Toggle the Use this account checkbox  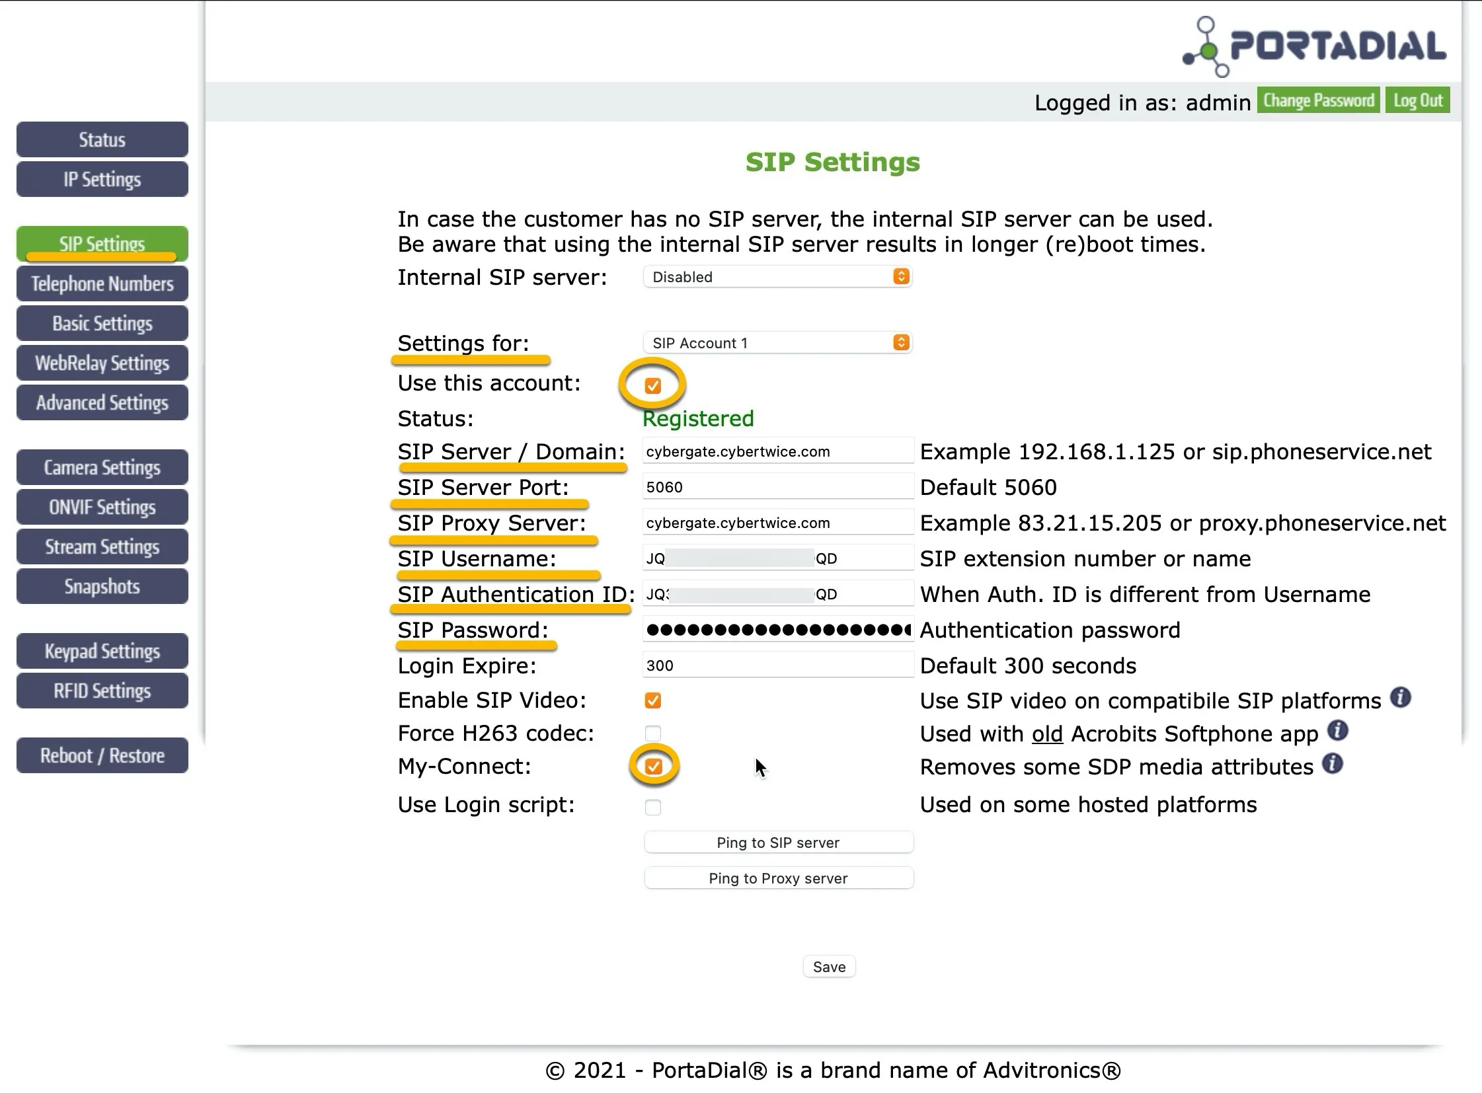coord(652,386)
